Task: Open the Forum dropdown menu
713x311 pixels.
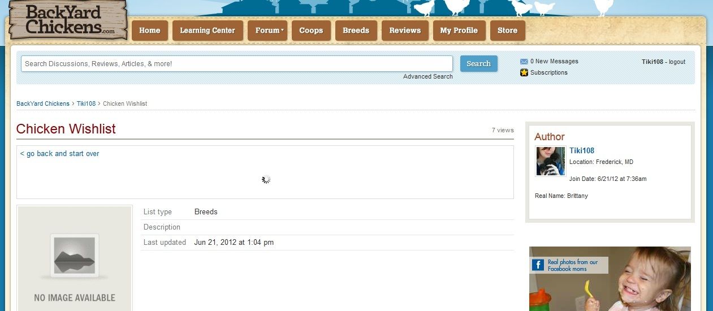Action: pos(267,31)
